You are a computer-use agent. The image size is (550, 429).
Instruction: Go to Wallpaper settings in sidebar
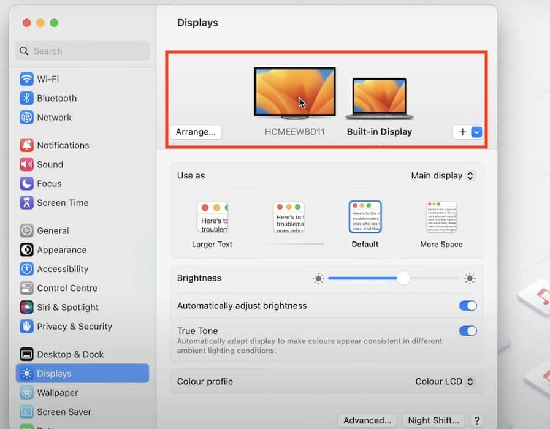point(57,392)
